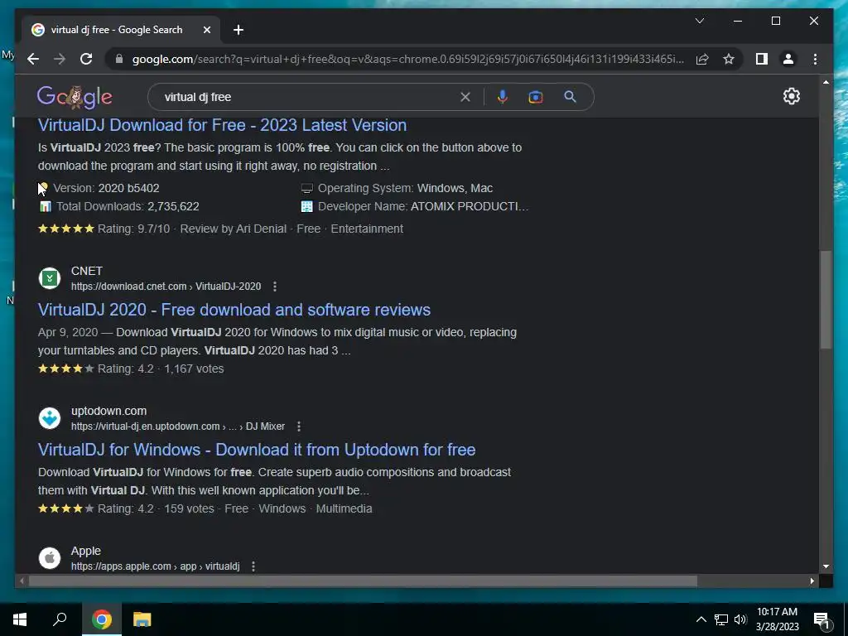848x636 pixels.
Task: Reload the Google search page
Action: pos(86,59)
